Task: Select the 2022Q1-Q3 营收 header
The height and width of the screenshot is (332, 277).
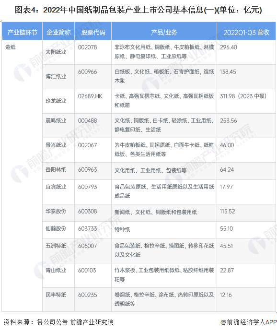Action: [x=246, y=32]
